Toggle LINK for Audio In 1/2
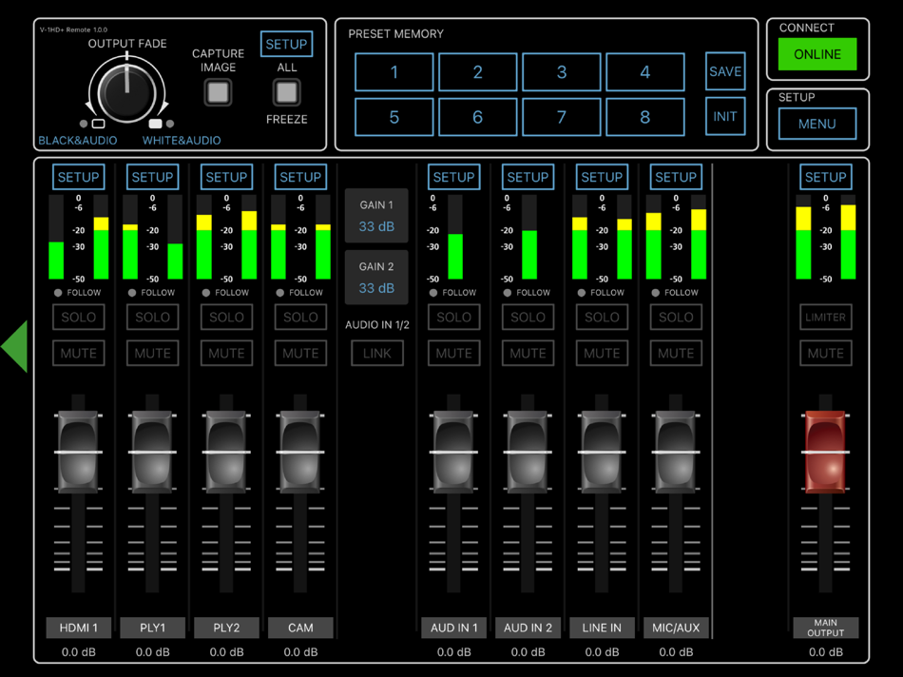903x677 pixels. point(377,353)
